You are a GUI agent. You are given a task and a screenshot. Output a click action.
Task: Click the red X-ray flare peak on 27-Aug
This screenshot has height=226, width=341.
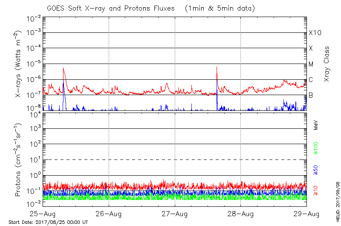click(x=217, y=67)
